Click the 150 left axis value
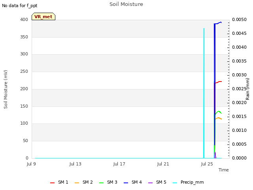Image resolution: width=253 pixels, height=190 pixels. [x=24, y=106]
